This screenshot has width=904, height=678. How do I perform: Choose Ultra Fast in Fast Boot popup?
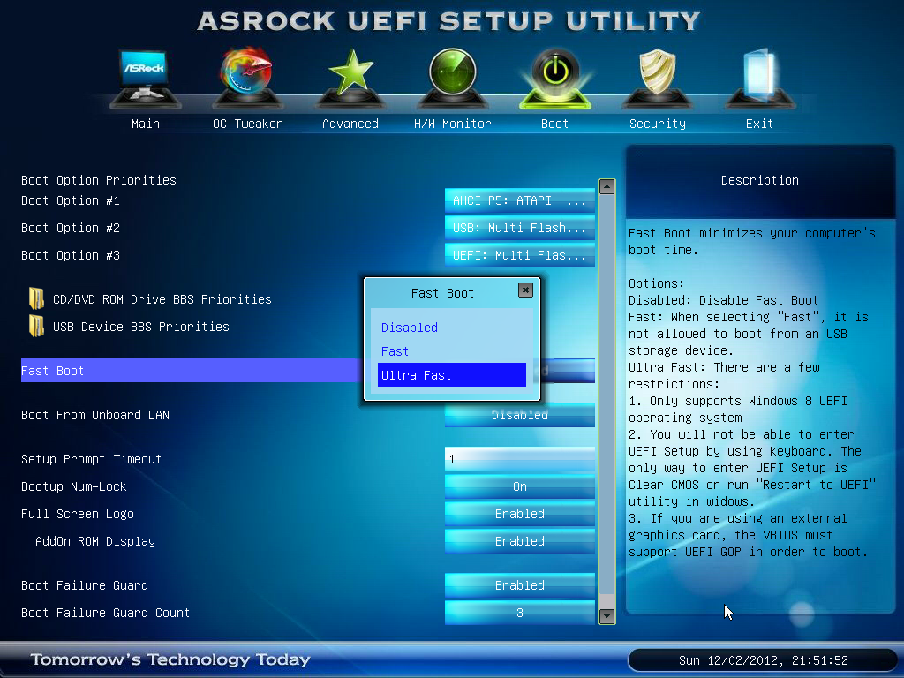coord(451,374)
